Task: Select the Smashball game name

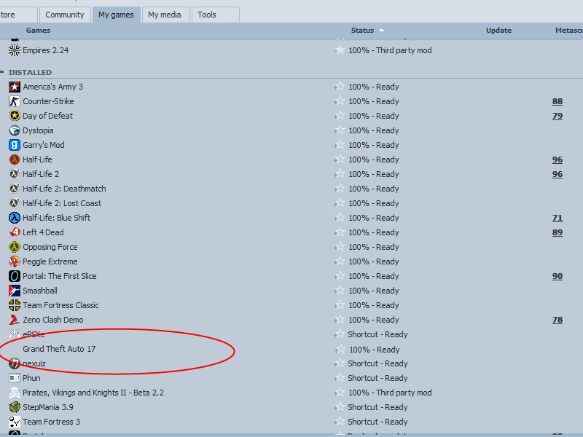Action: (40, 291)
